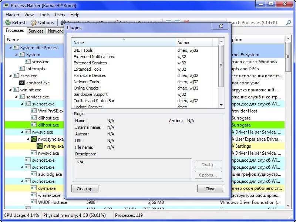This screenshot has height=222, width=296.
Task: Click the highlighted green dllhost.exe icon
Action: click(x=34, y=125)
